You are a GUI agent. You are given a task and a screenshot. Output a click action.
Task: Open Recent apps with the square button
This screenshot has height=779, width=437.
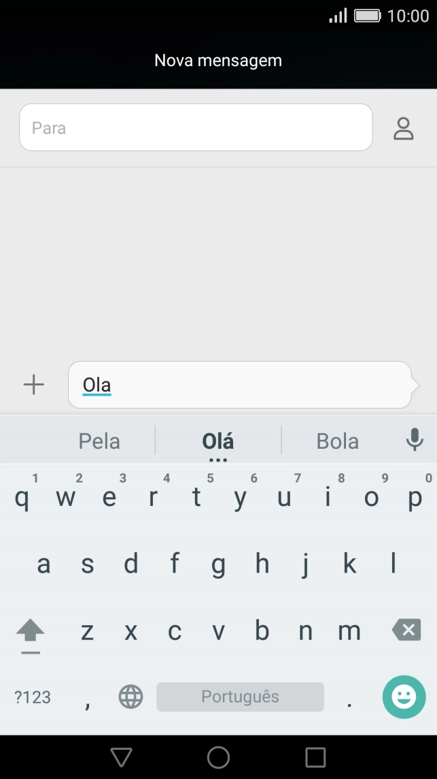316,756
